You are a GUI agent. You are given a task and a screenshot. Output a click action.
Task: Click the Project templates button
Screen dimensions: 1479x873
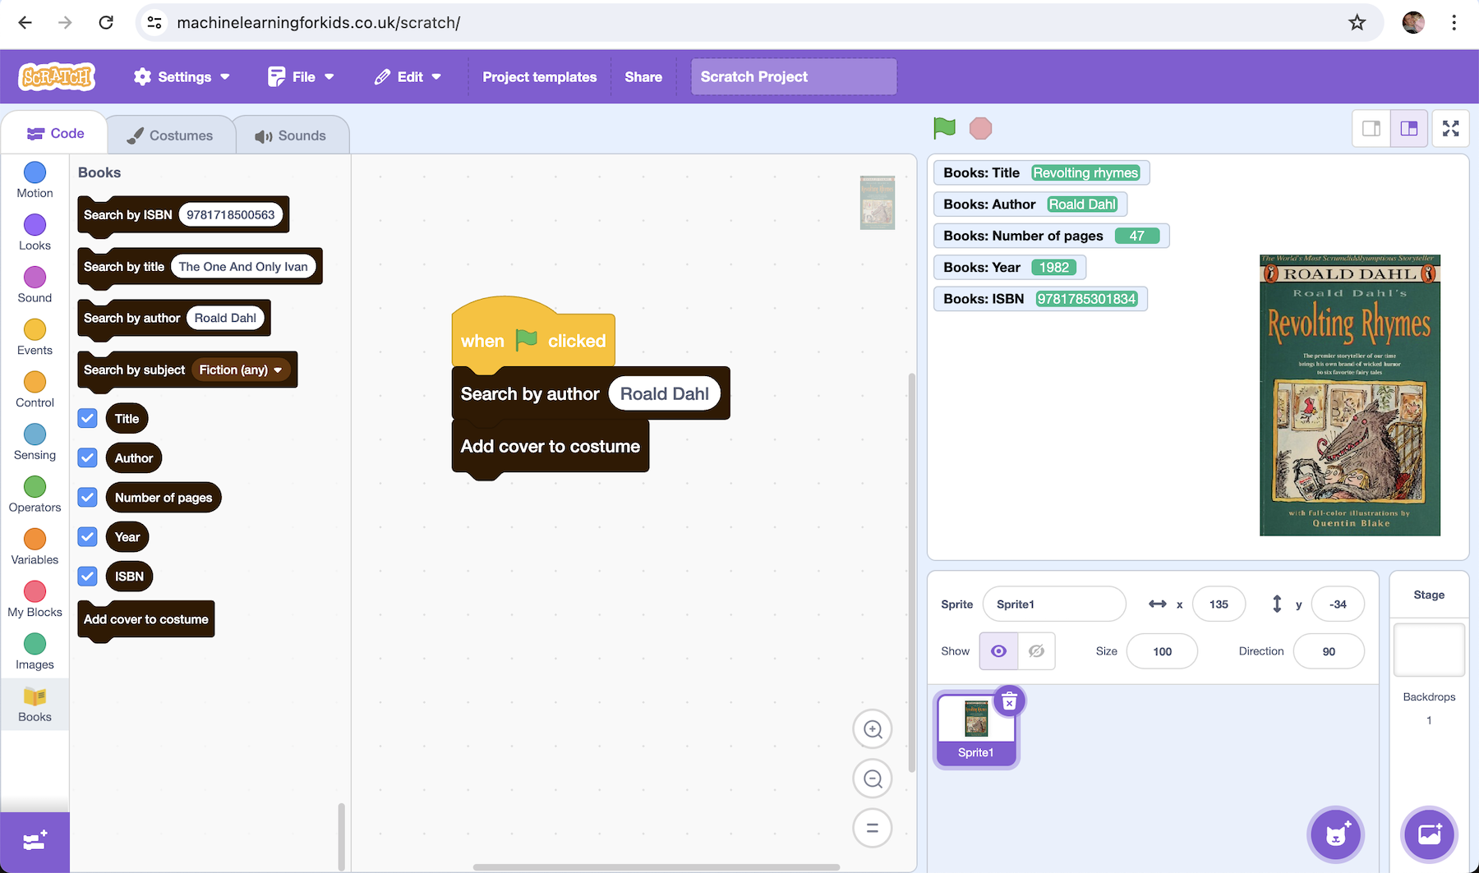point(539,76)
